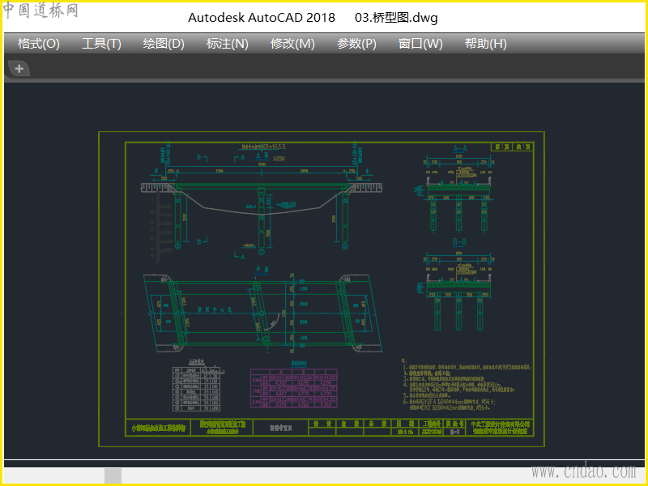Open the 格式(O) menu
648x486 pixels.
pyautogui.click(x=38, y=44)
